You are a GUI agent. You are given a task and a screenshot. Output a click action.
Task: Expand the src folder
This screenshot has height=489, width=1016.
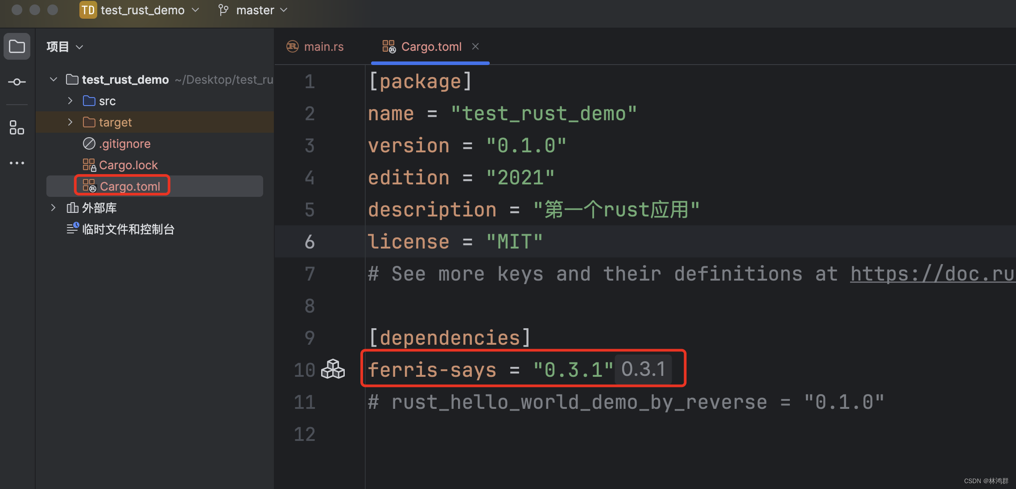tap(70, 101)
